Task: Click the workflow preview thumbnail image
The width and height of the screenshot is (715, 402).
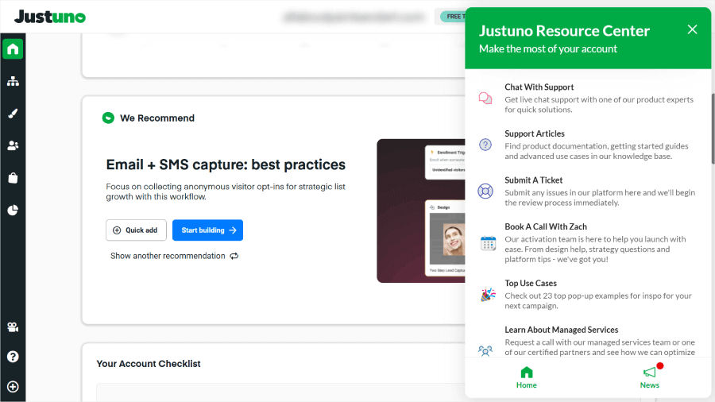Action: [420, 211]
